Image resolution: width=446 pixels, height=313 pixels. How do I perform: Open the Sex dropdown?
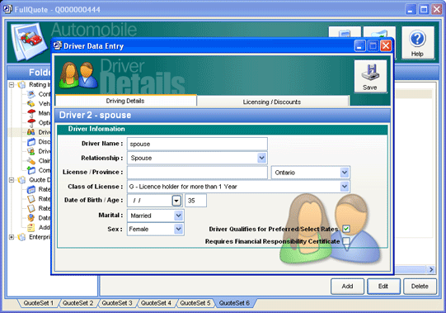pyautogui.click(x=178, y=229)
